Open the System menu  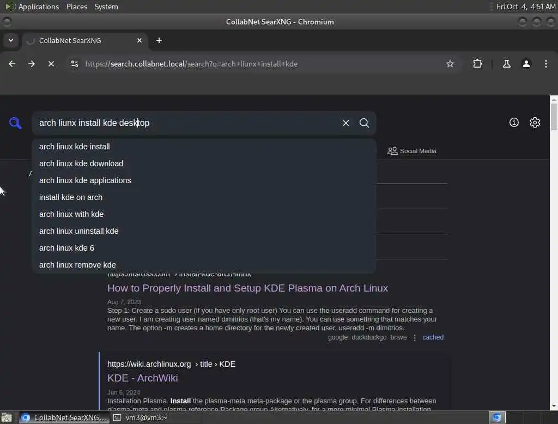point(106,7)
